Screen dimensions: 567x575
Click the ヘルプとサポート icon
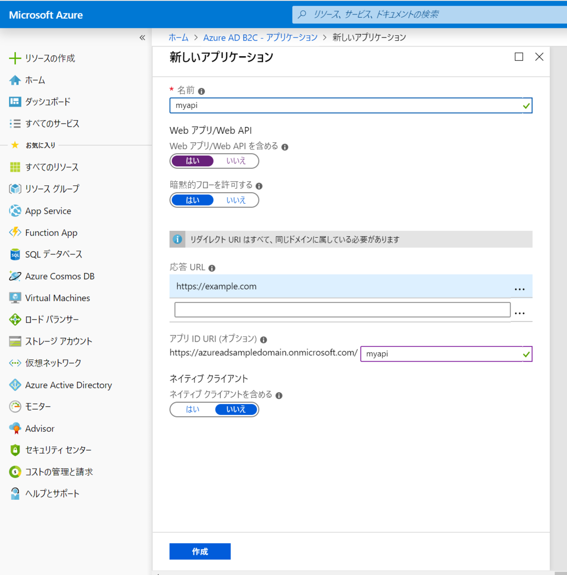pyautogui.click(x=15, y=494)
